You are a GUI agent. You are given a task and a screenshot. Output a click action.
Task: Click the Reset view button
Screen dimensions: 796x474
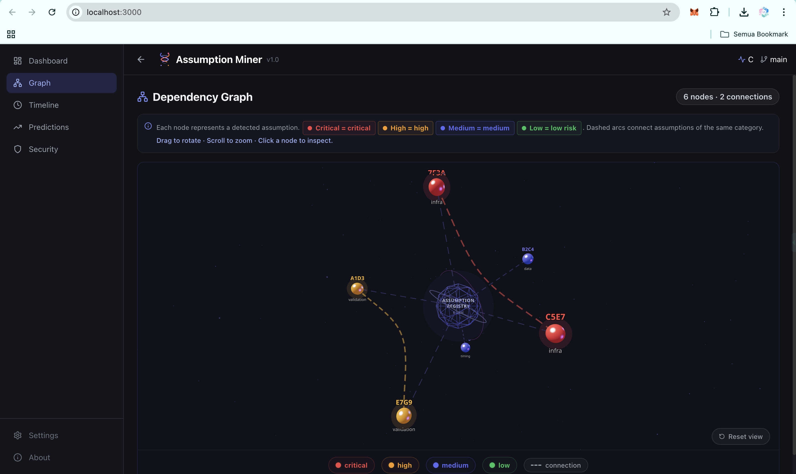(740, 436)
